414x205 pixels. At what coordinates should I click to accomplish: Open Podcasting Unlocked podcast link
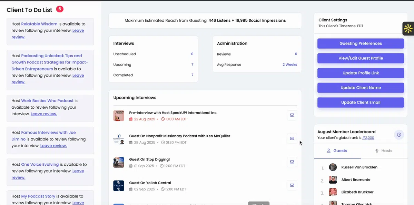click(50, 62)
